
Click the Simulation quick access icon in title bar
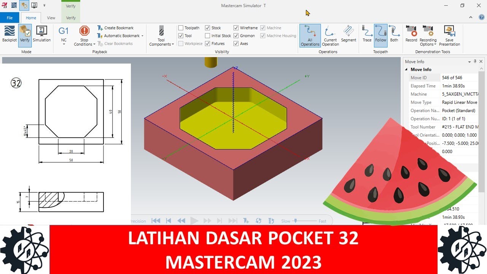(x=34, y=5)
